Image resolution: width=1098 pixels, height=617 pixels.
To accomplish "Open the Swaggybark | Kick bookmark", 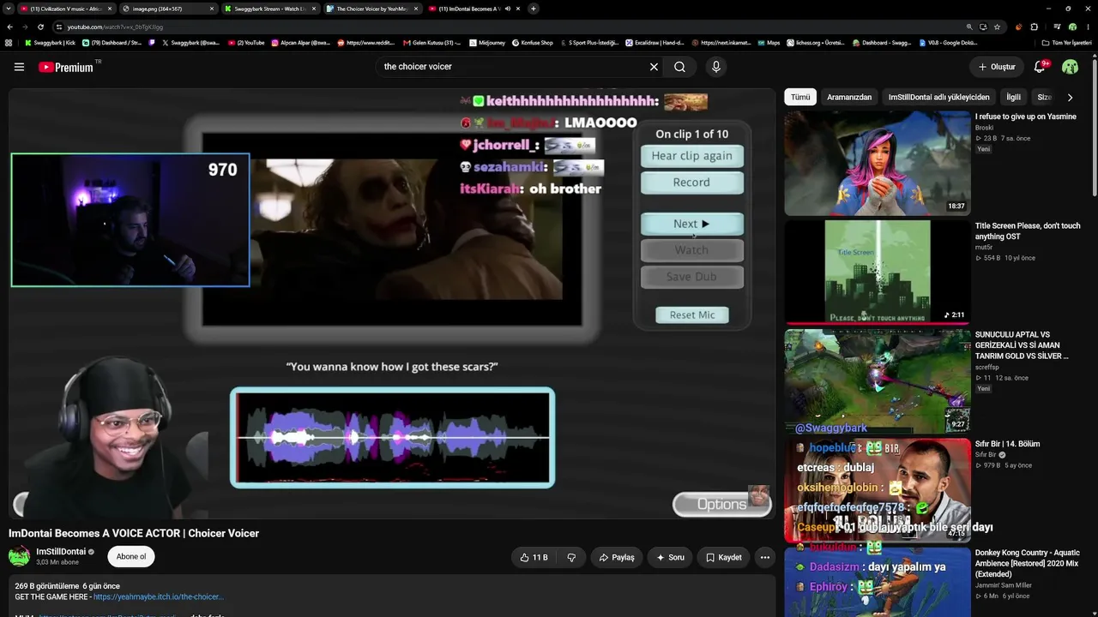I will point(50,43).
